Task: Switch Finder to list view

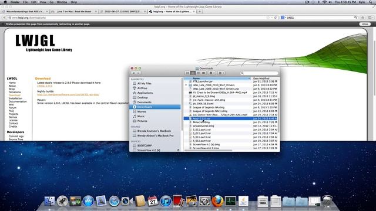Action: point(193,73)
